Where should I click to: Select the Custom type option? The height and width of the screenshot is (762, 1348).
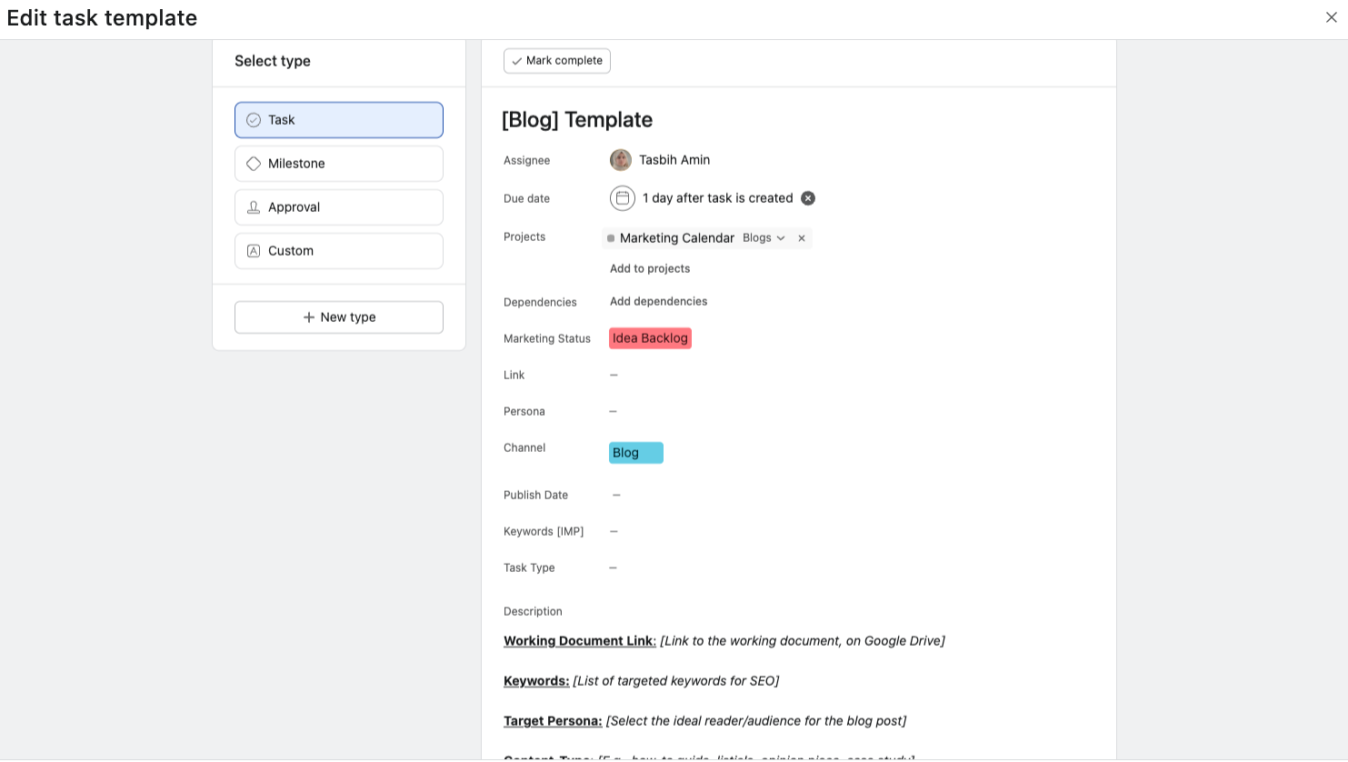pos(338,250)
